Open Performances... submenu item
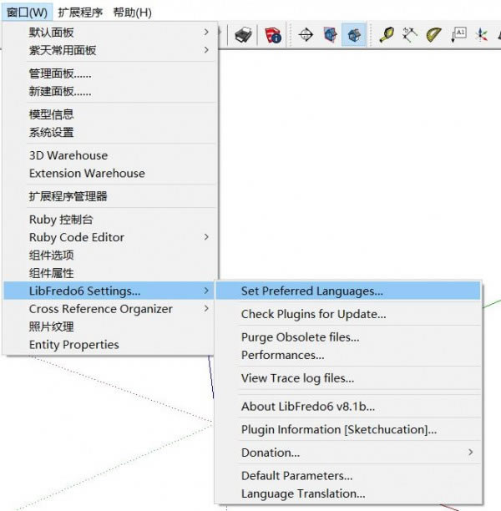 click(x=348, y=355)
